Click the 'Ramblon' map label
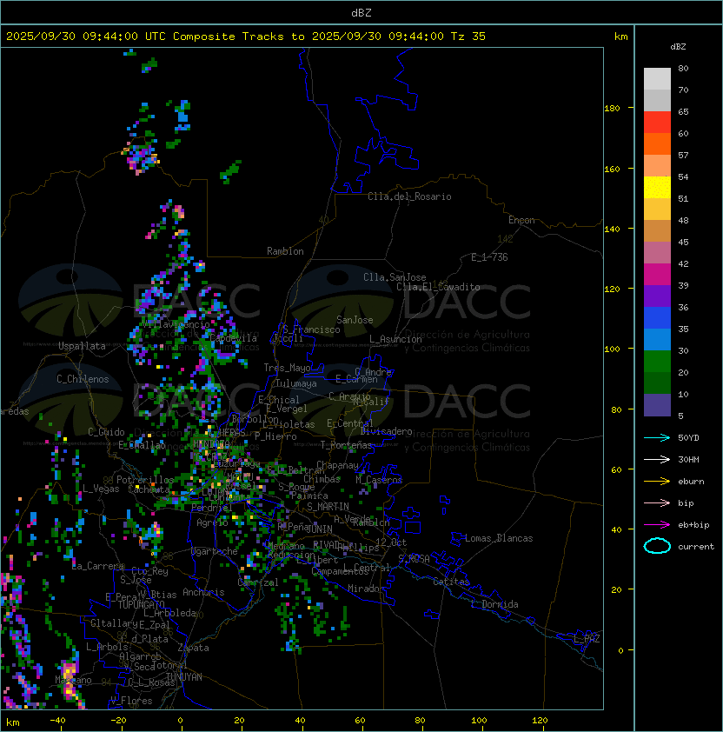This screenshot has width=723, height=732. tap(285, 251)
